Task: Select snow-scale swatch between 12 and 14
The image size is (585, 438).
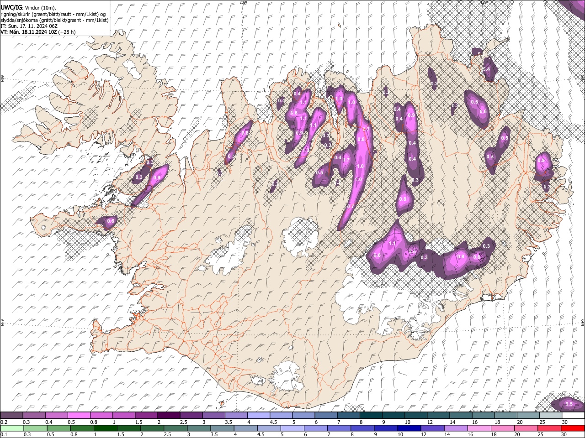Action: pyautogui.click(x=439, y=415)
